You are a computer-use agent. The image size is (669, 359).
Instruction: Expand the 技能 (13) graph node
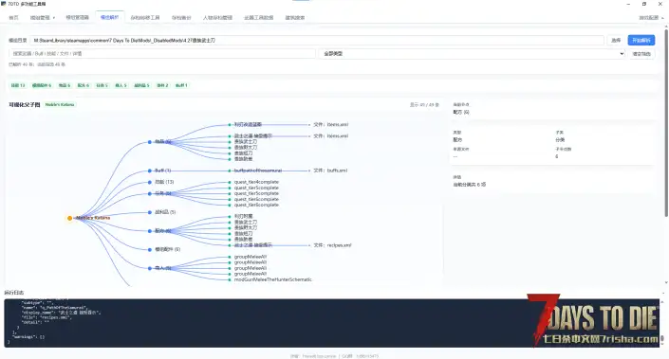click(150, 182)
